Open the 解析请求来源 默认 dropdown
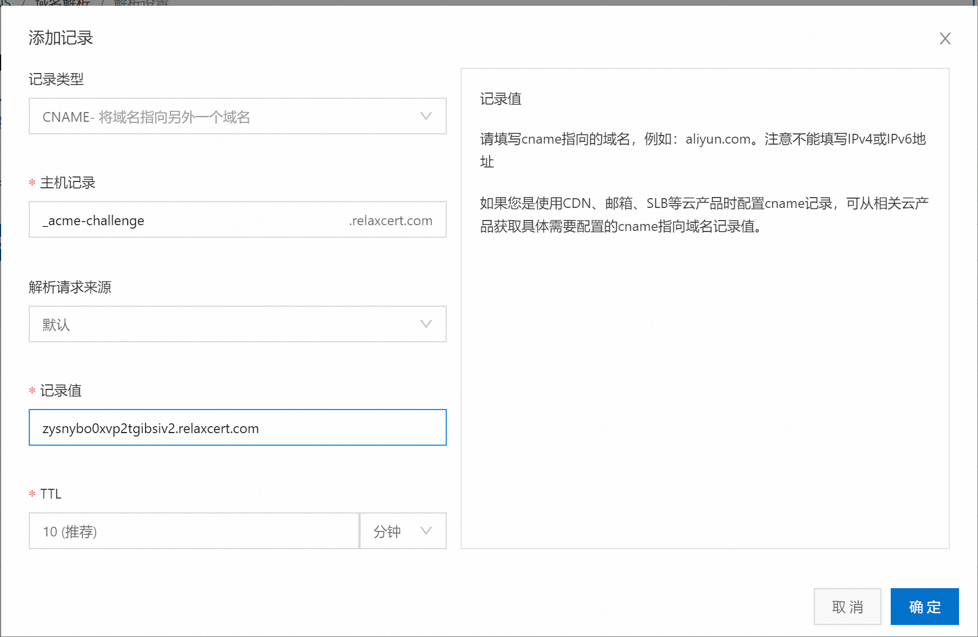Image resolution: width=978 pixels, height=637 pixels. click(x=238, y=324)
